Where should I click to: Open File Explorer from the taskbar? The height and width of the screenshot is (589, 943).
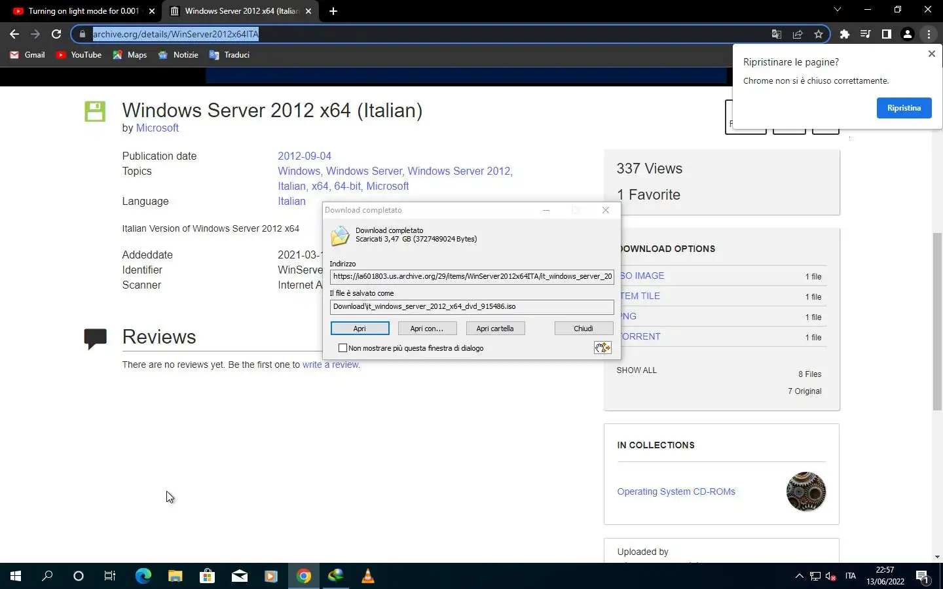point(175,576)
